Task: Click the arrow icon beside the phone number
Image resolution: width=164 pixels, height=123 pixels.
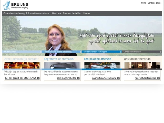Action: click(x=38, y=78)
